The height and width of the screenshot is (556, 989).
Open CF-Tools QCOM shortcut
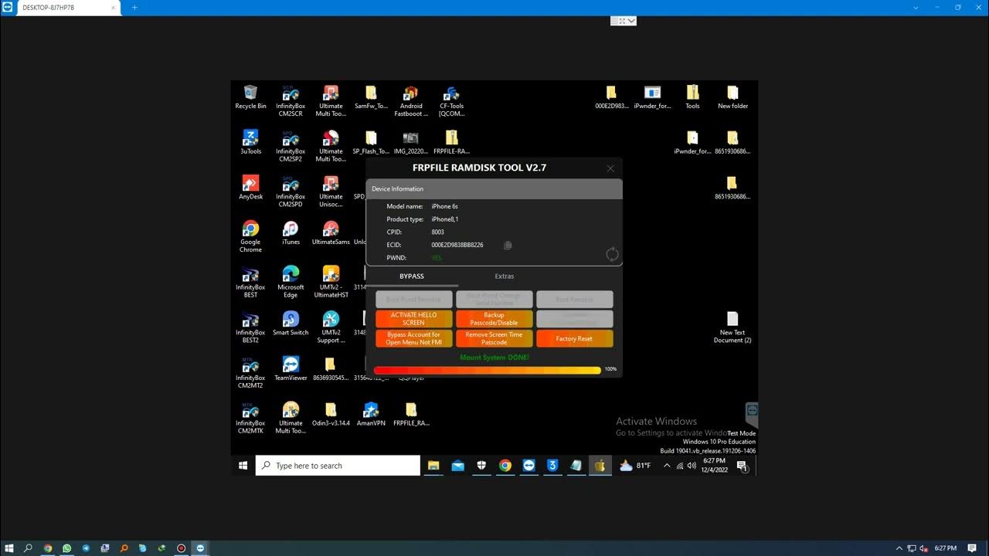pos(451,100)
